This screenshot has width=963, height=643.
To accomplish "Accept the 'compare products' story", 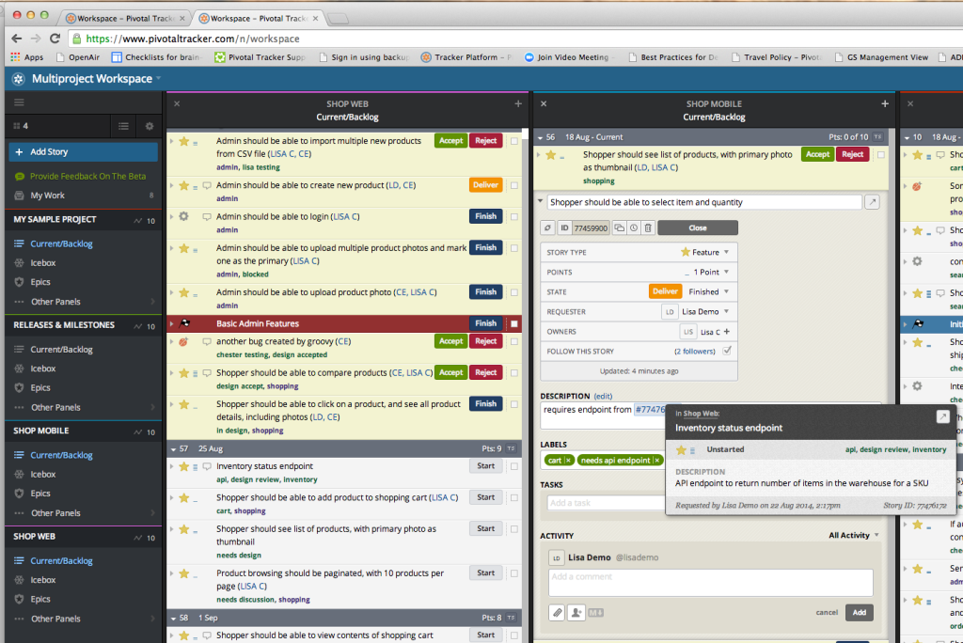I will click(x=450, y=373).
